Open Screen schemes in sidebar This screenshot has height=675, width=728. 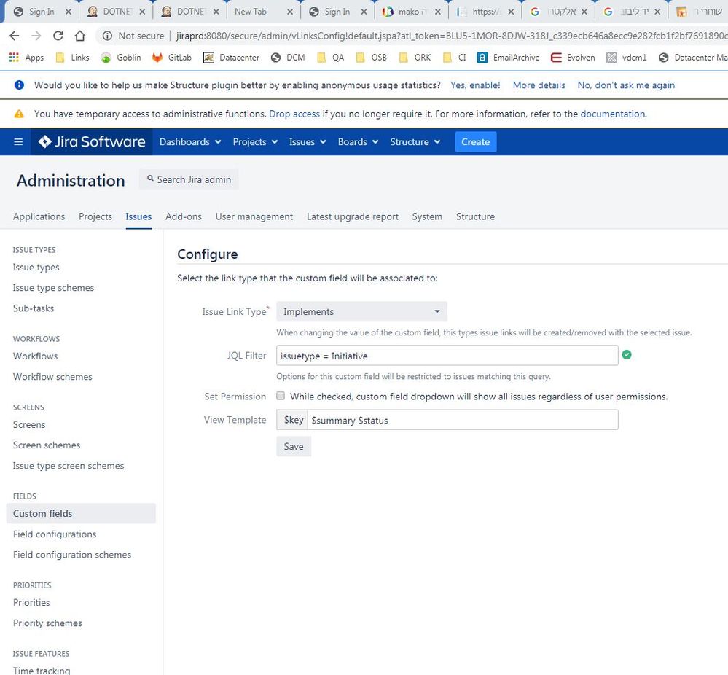[47, 445]
